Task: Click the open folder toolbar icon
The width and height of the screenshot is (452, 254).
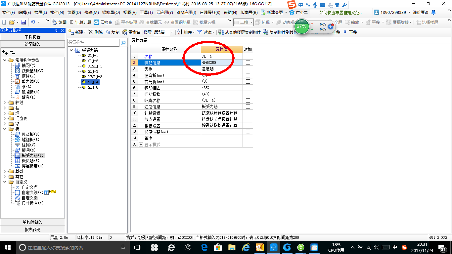Action: tap(12, 22)
